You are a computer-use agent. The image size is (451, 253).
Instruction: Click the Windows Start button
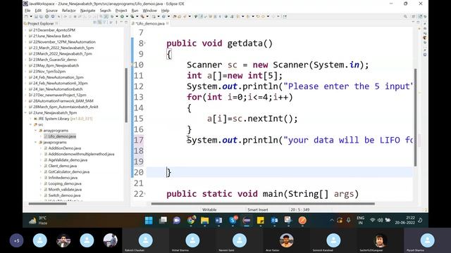[149, 220]
